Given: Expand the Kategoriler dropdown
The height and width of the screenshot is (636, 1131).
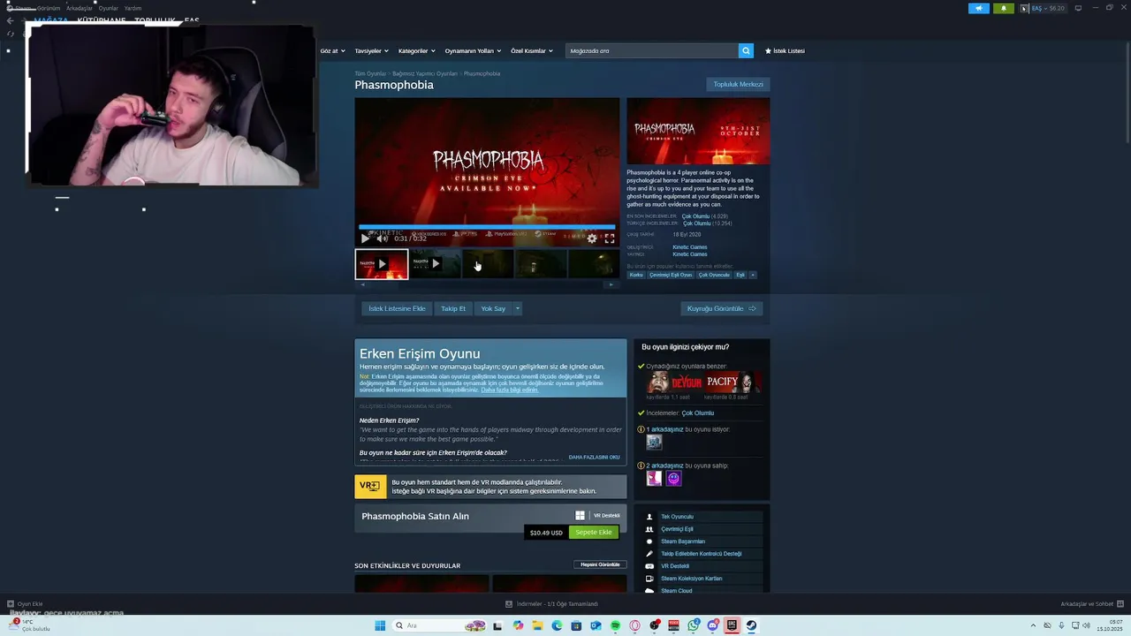Looking at the screenshot, I should (416, 51).
